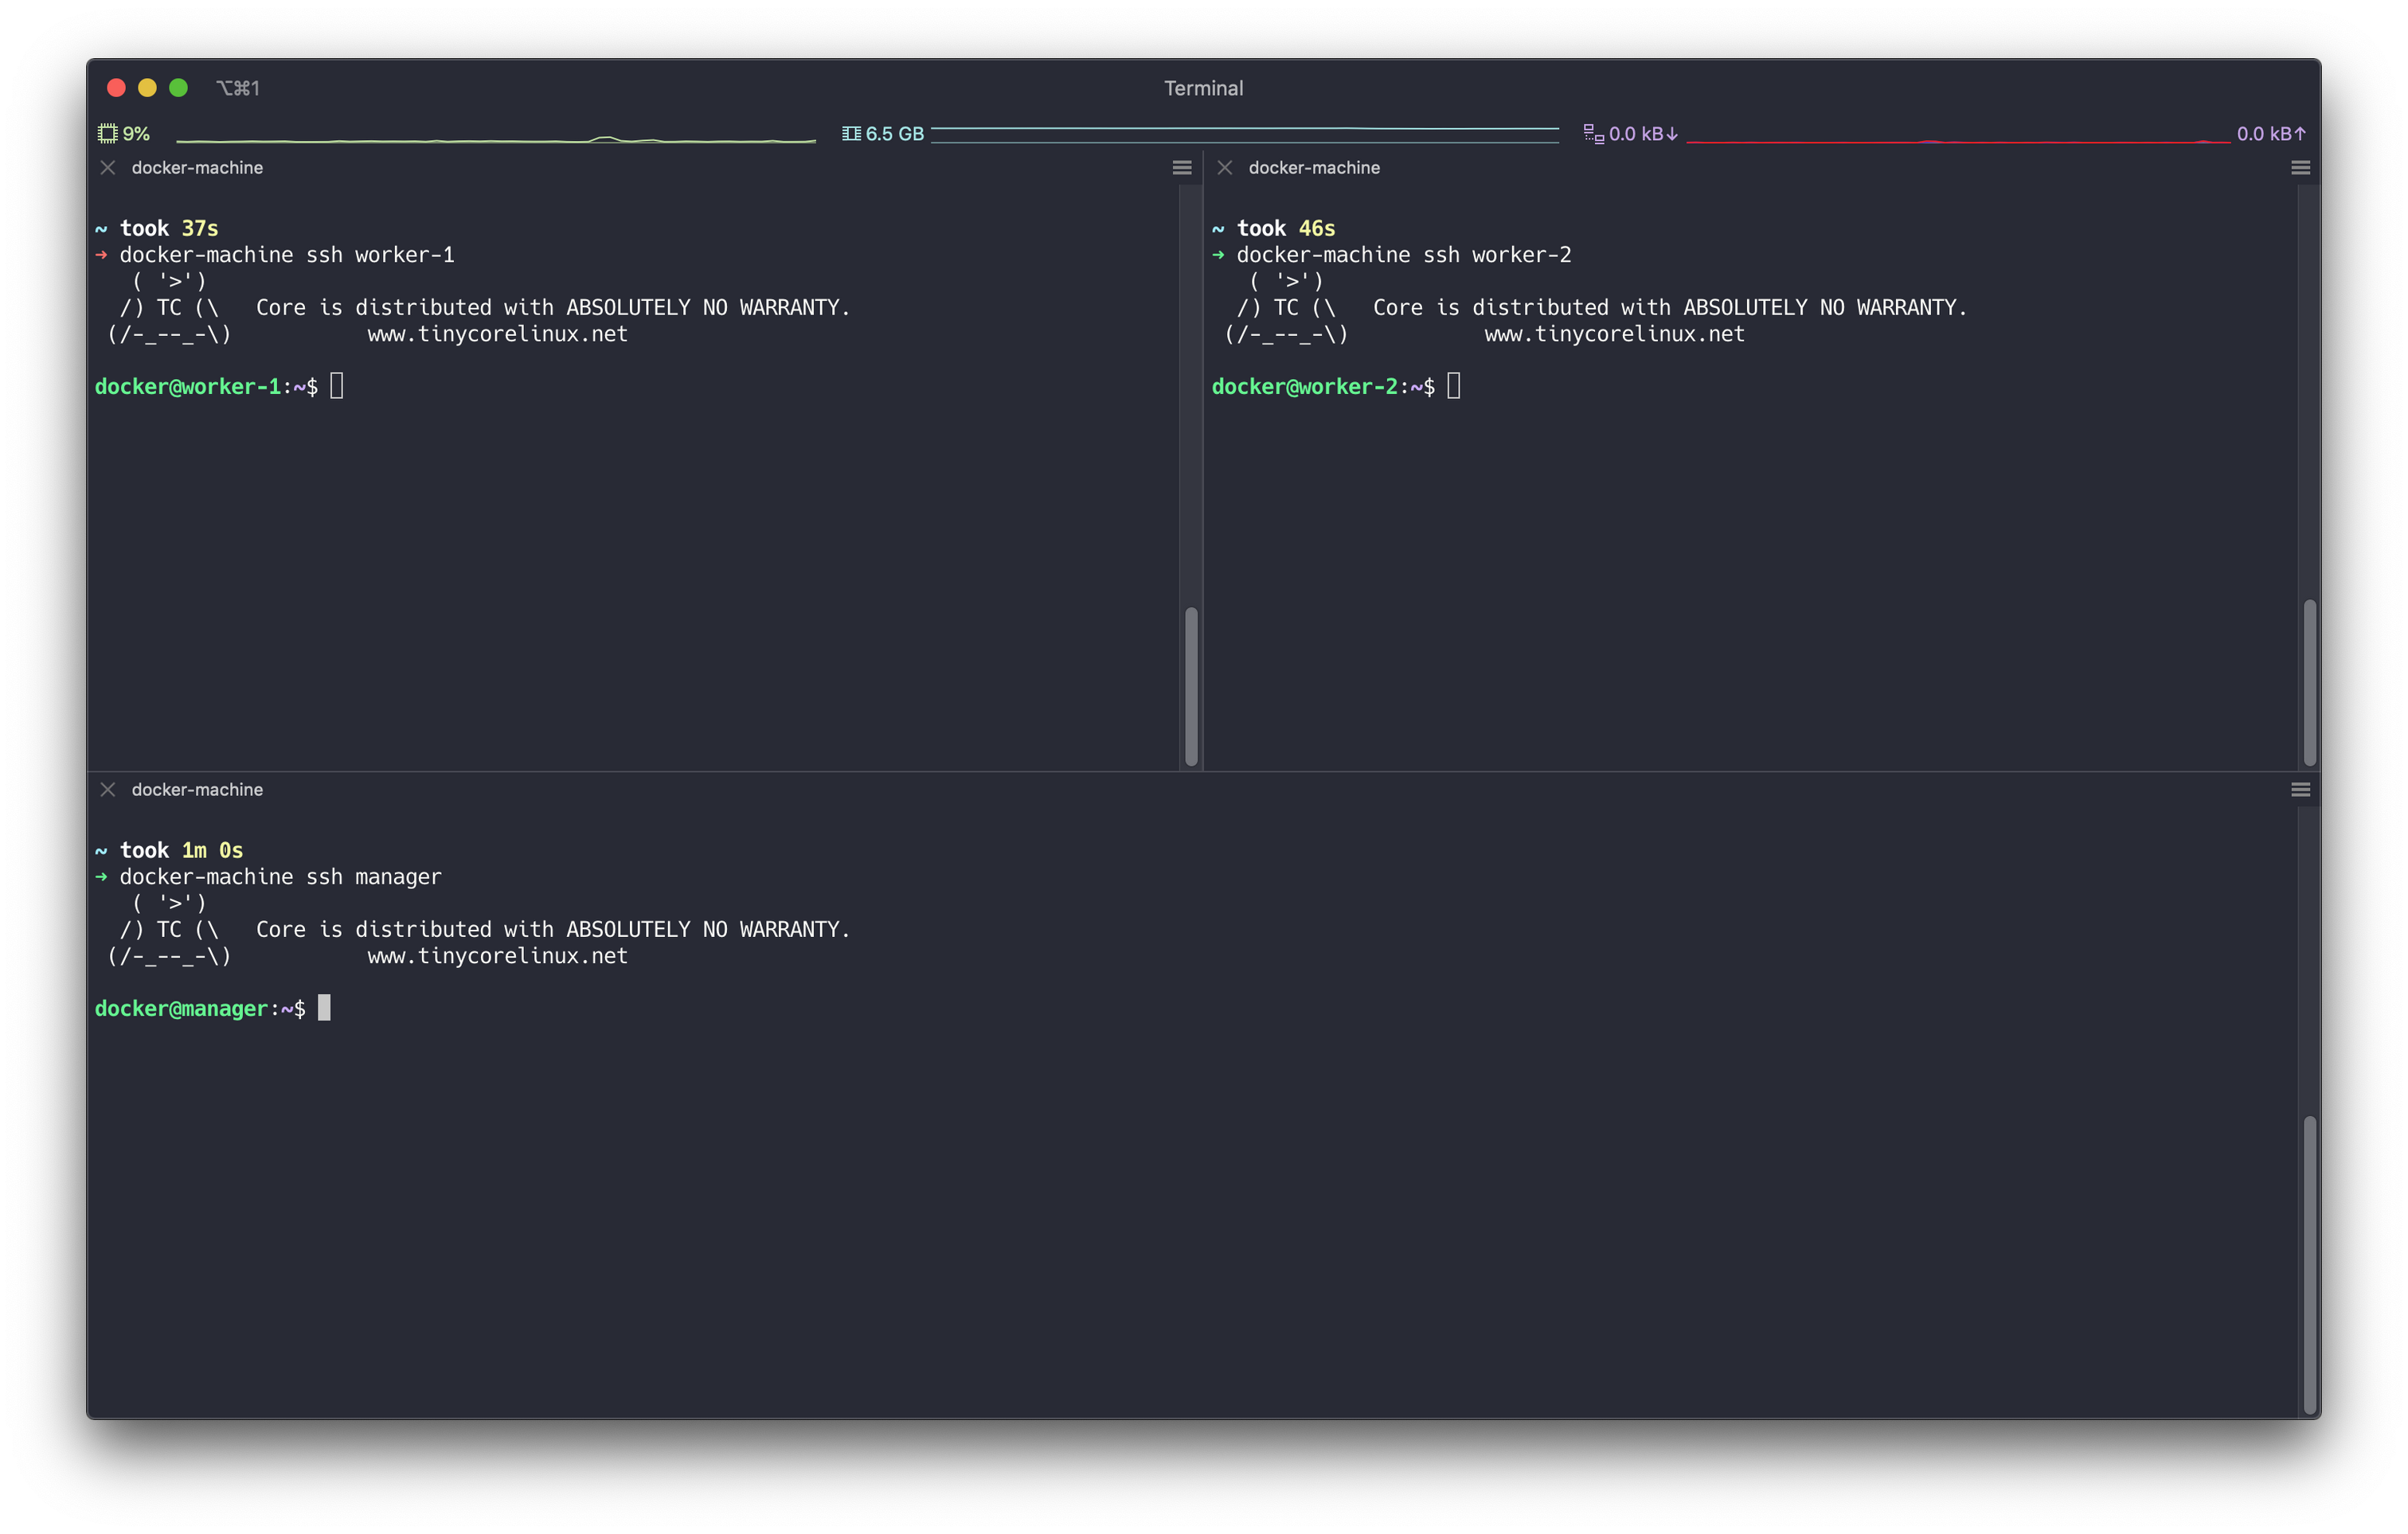
Task: Open the worker-1 pane hamburger menu
Action: coord(1182,167)
